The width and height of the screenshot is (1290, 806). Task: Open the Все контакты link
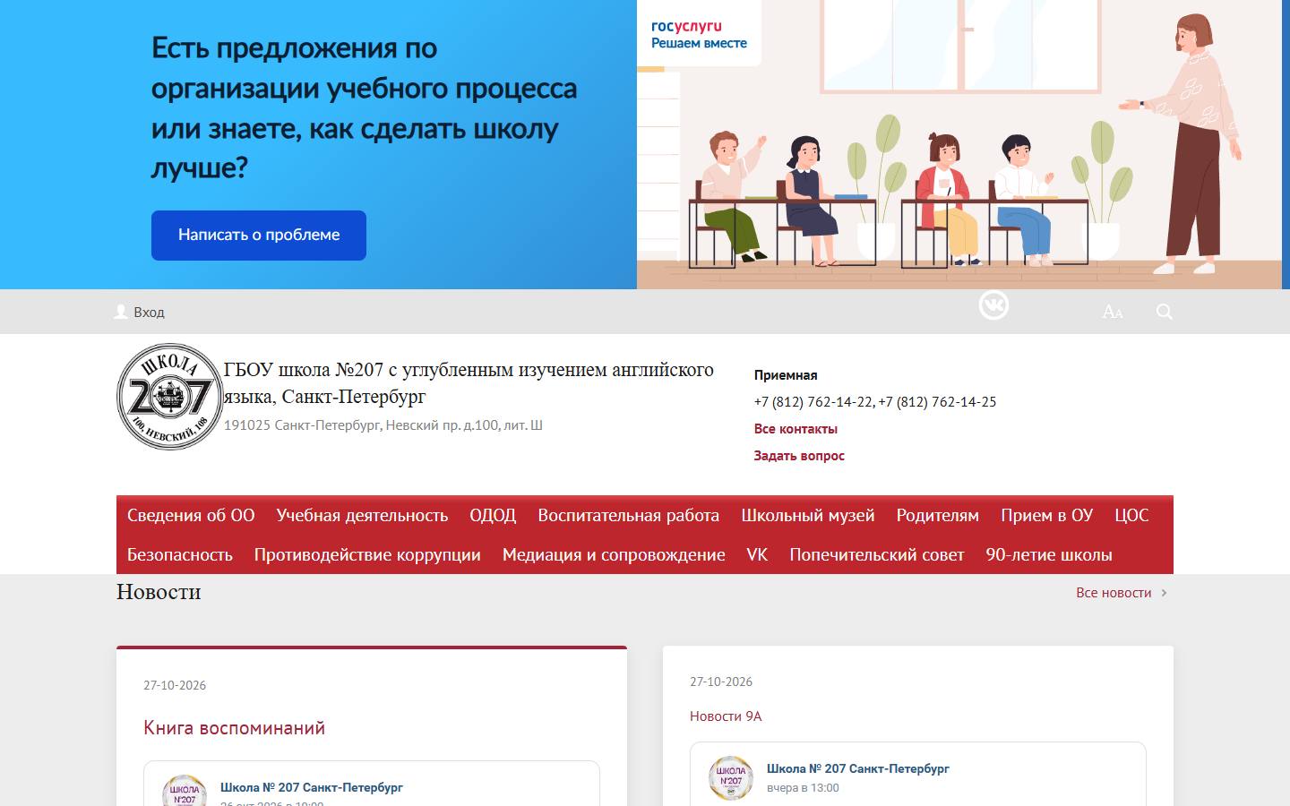point(795,429)
